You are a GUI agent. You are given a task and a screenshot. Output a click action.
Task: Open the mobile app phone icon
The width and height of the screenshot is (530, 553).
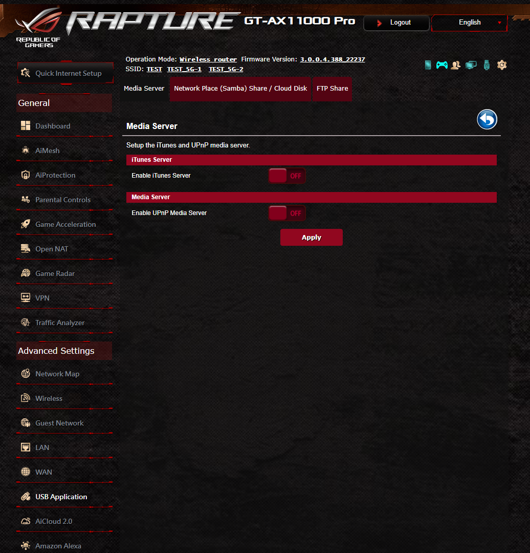(428, 65)
